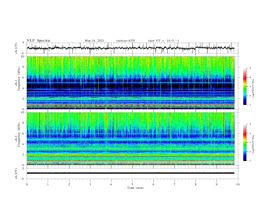Click time axis tick label "3"

click(x=90, y=184)
